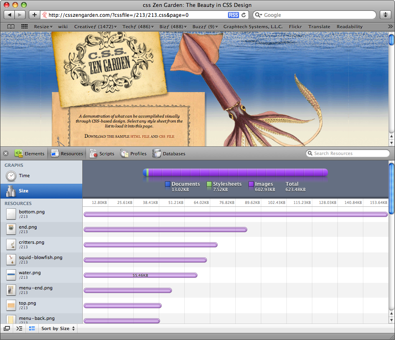395x340 pixels.
Task: Open the error console drawer
Action: (19, 328)
